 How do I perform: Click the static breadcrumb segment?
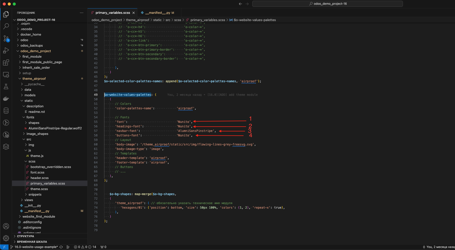click(157, 20)
